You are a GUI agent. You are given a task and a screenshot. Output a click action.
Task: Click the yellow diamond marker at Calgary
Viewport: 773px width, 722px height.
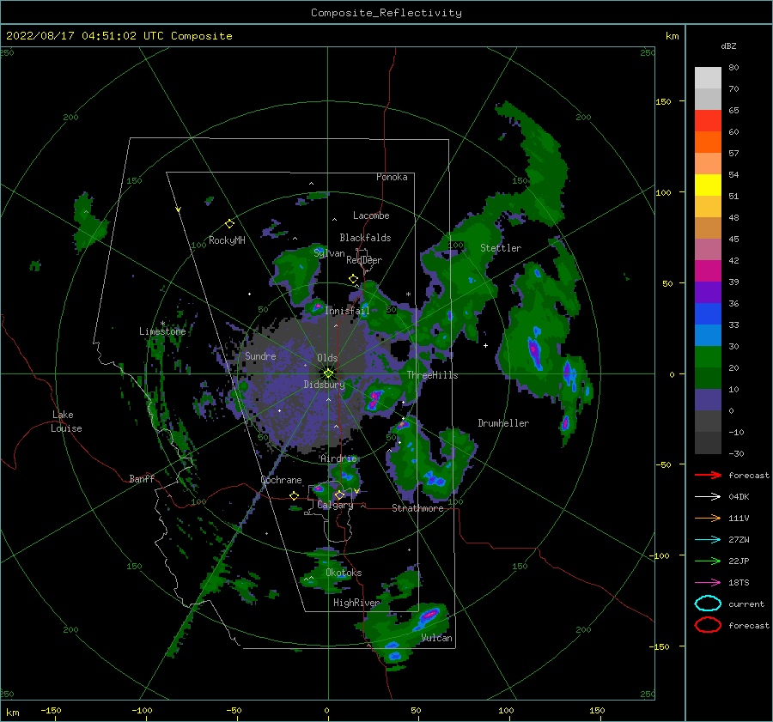339,494
